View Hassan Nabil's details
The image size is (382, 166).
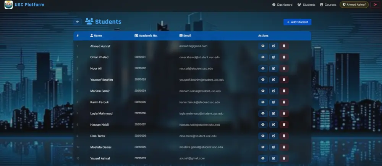[x=263, y=125]
